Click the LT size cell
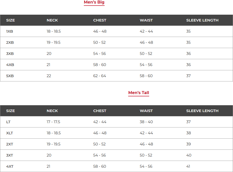233x172 pixels. pos(8,122)
